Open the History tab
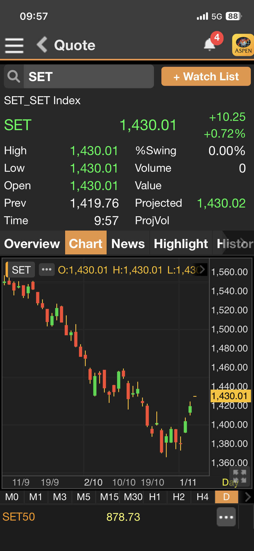 tap(233, 243)
